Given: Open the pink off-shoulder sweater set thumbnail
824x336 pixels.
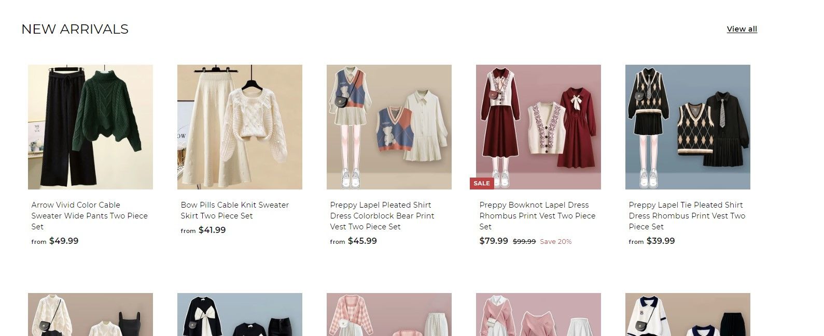Looking at the screenshot, I should pos(538,314).
